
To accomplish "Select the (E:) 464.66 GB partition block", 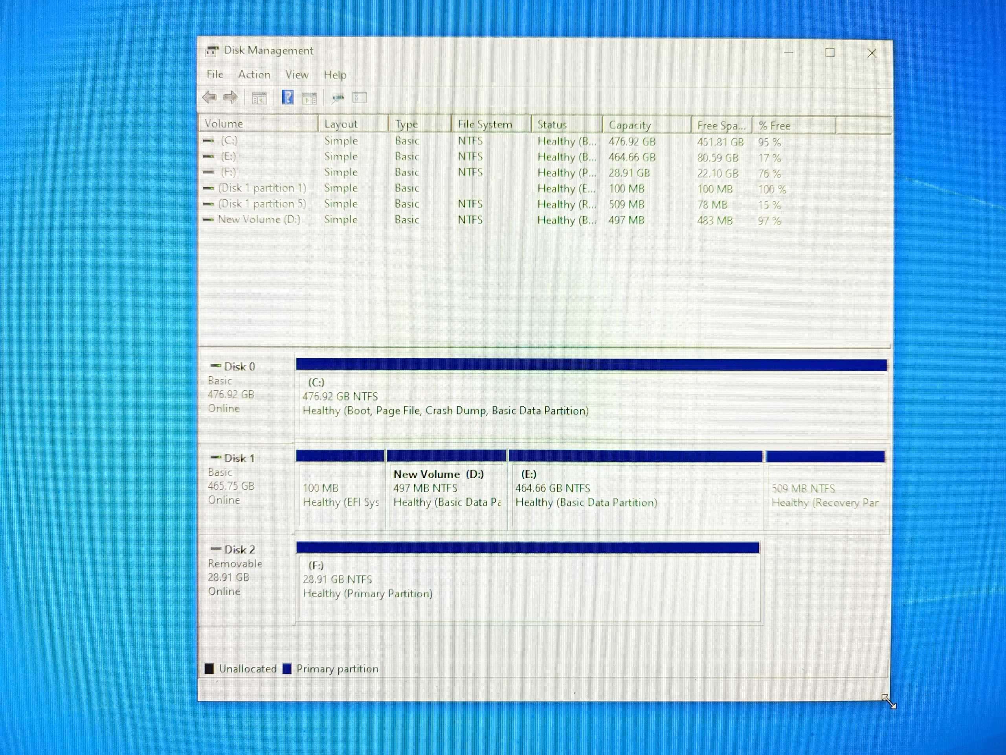I will pyautogui.click(x=636, y=490).
